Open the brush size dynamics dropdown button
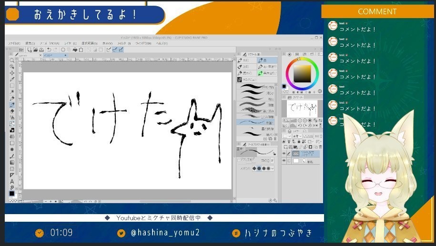Image resolution: width=436 pixels, height=246 pixels. [272, 160]
